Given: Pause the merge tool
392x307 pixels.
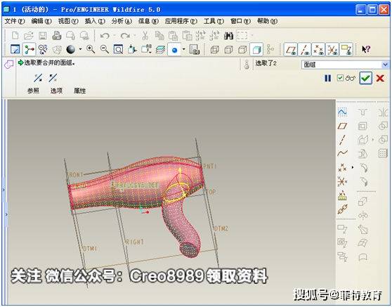Looking at the screenshot, I should click(x=328, y=78).
